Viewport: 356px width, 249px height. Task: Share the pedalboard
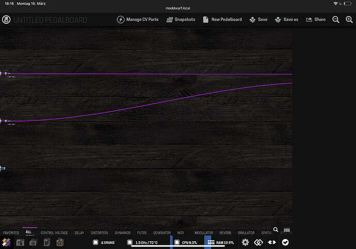coord(316,20)
